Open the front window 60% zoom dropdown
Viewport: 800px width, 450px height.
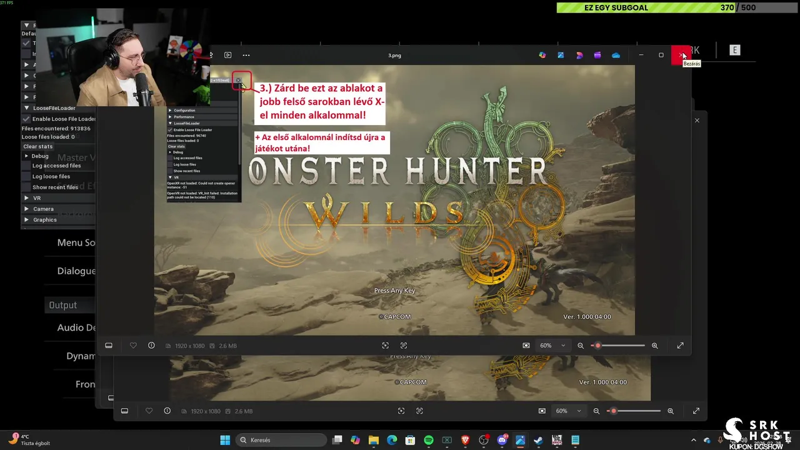point(552,346)
